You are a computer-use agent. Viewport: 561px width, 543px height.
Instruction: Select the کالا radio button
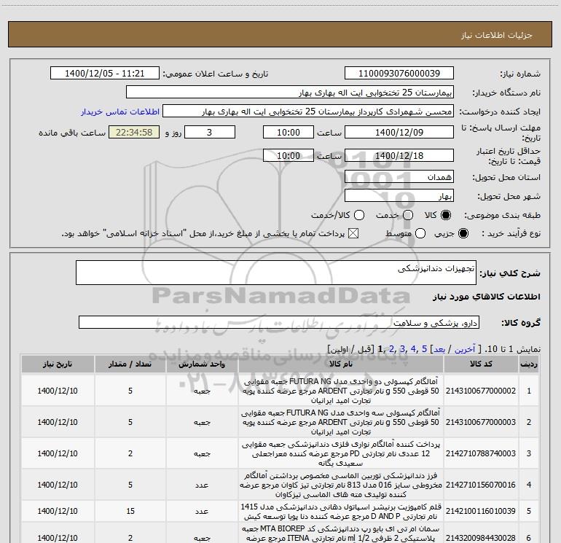pyautogui.click(x=446, y=215)
